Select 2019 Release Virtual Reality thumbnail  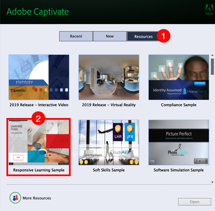point(109,77)
